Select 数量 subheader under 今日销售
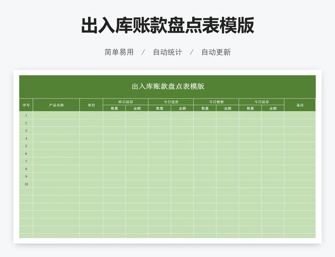The width and height of the screenshot is (335, 257). coord(205,108)
